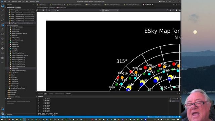Click Astronomy in the breadcrumb path
Viewport: 215px width, 121px height.
click(x=41, y=8)
